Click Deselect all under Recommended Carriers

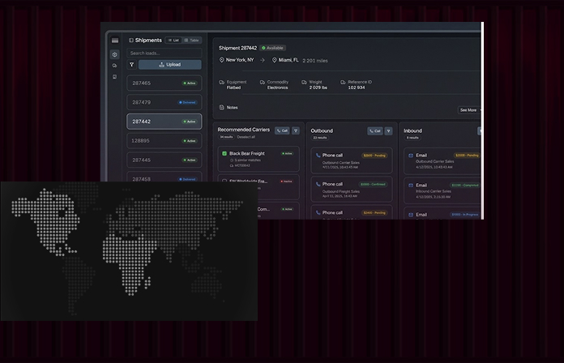coord(247,137)
